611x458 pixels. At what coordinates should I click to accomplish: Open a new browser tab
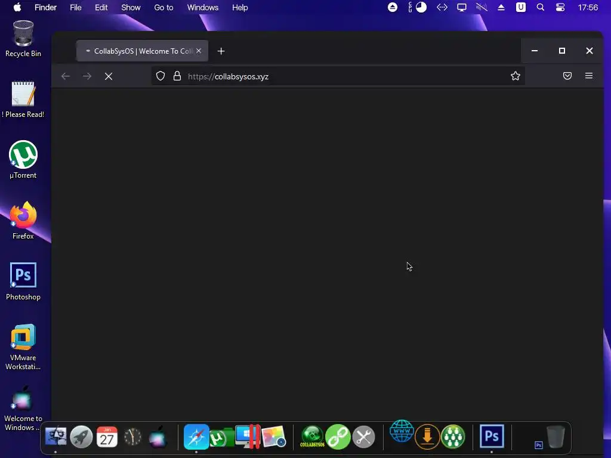(221, 51)
